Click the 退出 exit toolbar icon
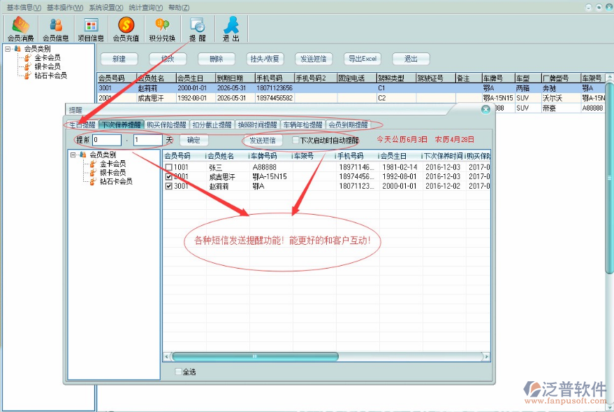Image resolution: width=614 pixels, height=412 pixels. tap(231, 28)
